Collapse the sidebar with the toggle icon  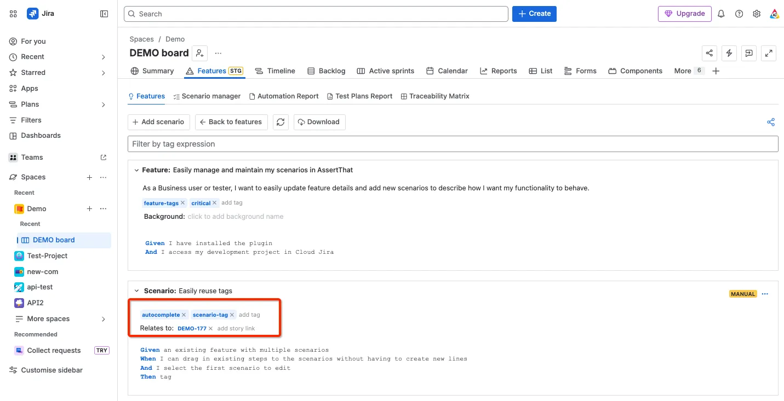click(x=104, y=14)
